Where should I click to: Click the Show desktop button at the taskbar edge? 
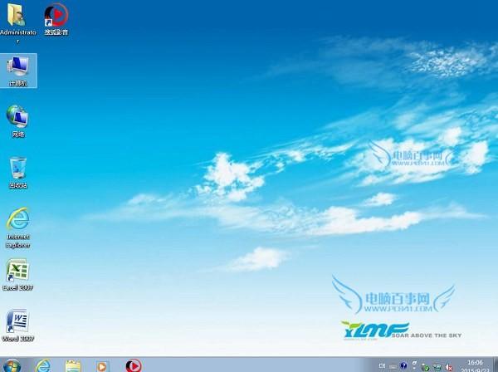(496, 365)
